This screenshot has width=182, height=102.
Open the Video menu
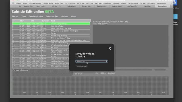(x=24, y=16)
